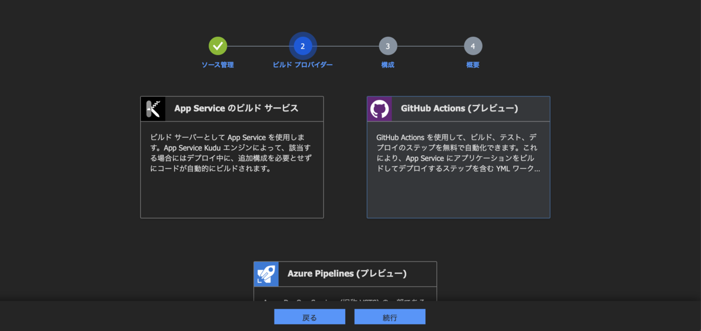Choose GitHub Actions (プレビュー) card title
This screenshot has width=701, height=331.
pyautogui.click(x=459, y=109)
